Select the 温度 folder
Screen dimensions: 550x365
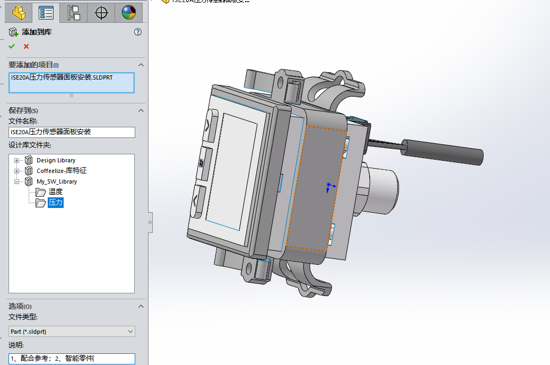pyautogui.click(x=55, y=192)
